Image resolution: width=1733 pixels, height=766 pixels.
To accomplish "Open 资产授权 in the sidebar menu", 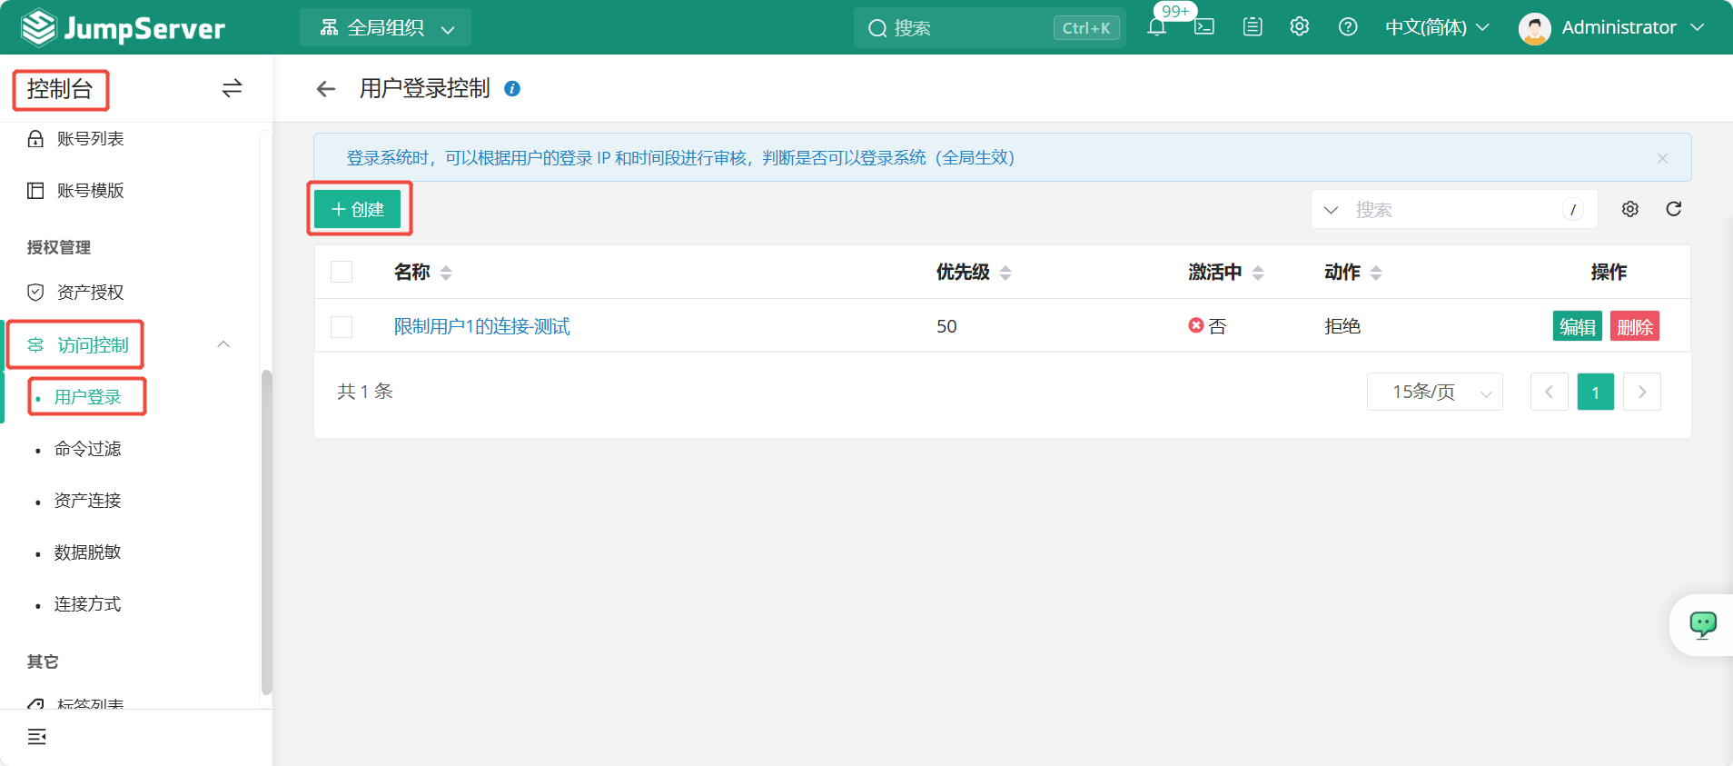I will tap(90, 293).
